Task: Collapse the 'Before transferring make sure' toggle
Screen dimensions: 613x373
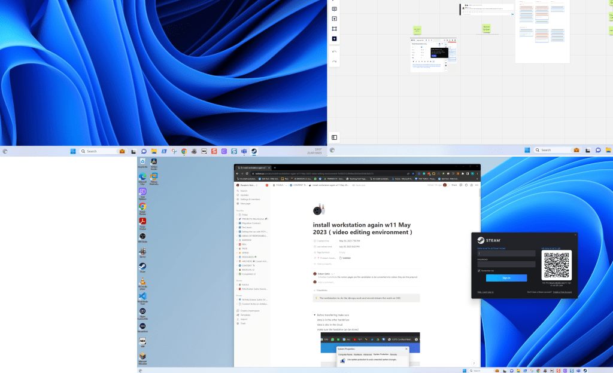Action: 314,315
